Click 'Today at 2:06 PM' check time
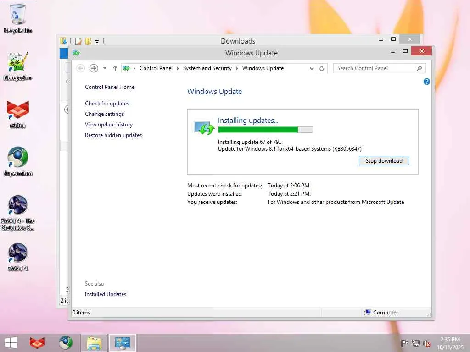 coord(288,186)
